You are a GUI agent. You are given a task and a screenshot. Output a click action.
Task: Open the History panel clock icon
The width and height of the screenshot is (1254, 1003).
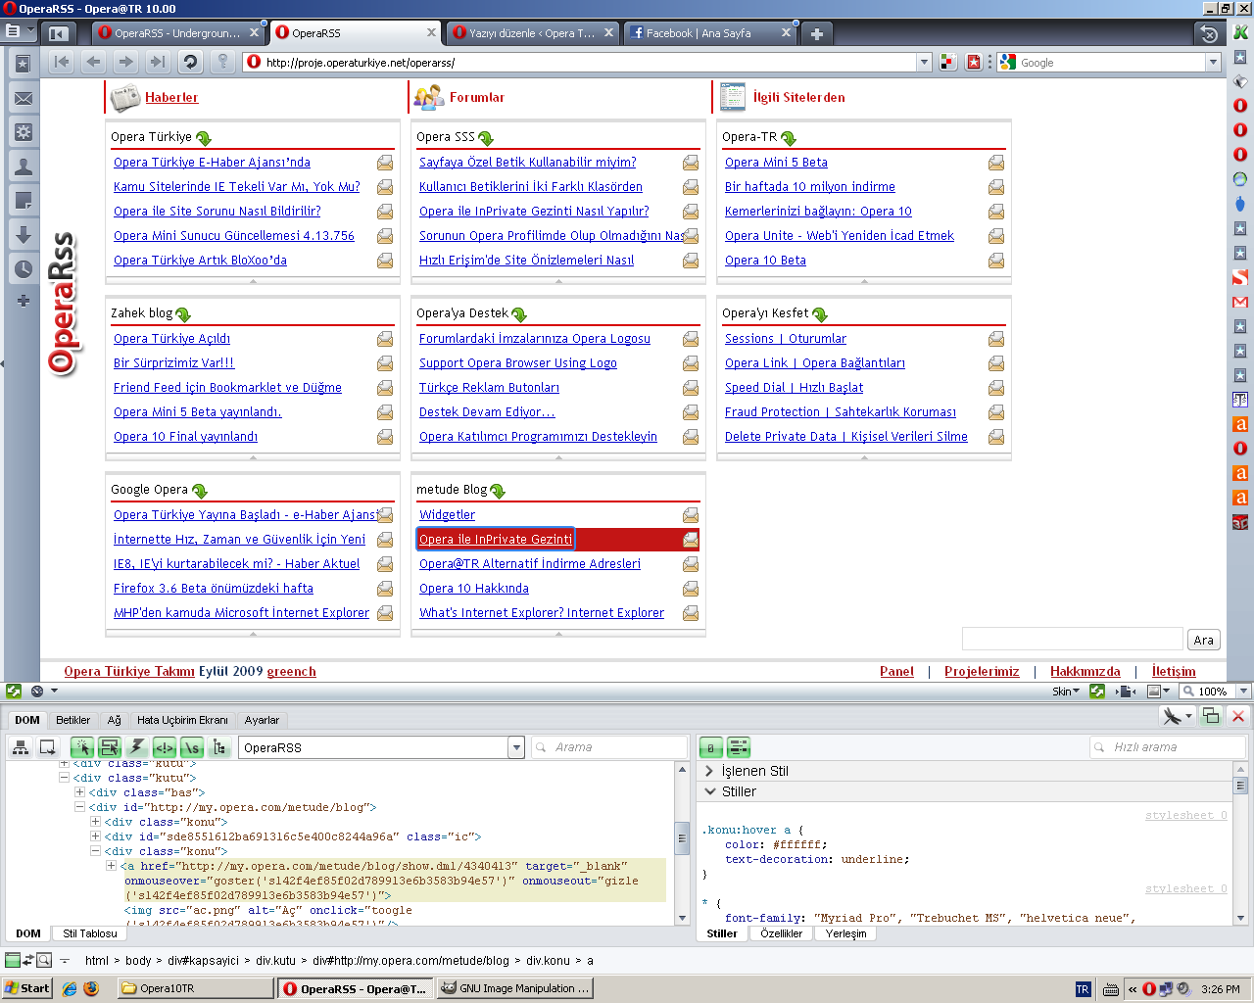click(x=24, y=269)
